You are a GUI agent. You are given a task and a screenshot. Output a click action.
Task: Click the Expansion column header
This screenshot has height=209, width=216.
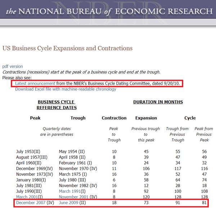(x=146, y=118)
